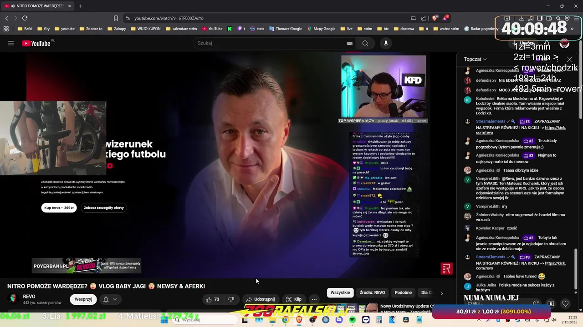Click Utwórz create button
The width and height of the screenshot is (583, 327).
(x=524, y=43)
